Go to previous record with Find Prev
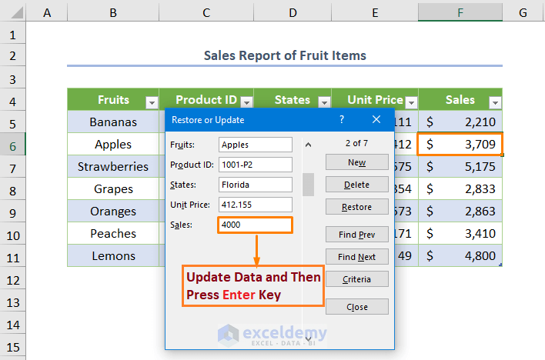545x360 pixels. pyautogui.click(x=356, y=235)
